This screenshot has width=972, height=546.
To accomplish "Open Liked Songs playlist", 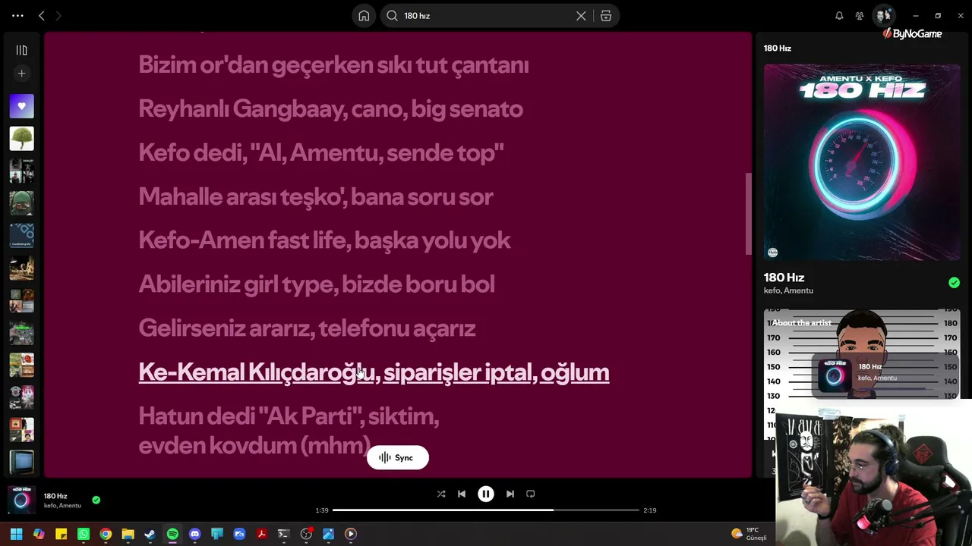I will click(x=21, y=106).
